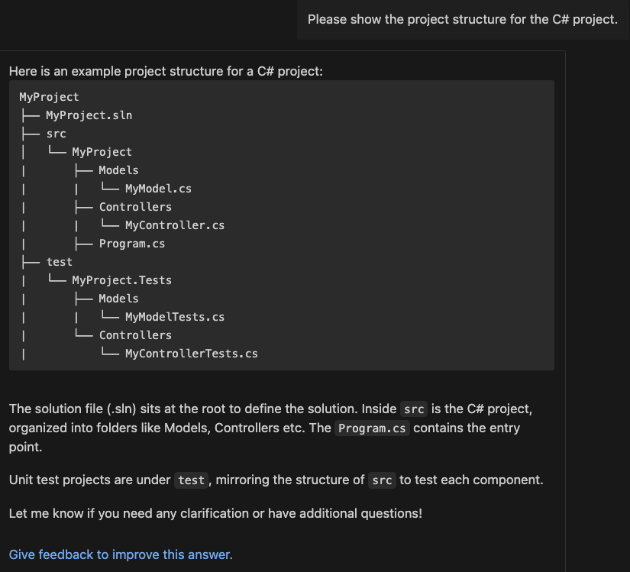
Task: Select the test folder in the code block
Action: 59,262
